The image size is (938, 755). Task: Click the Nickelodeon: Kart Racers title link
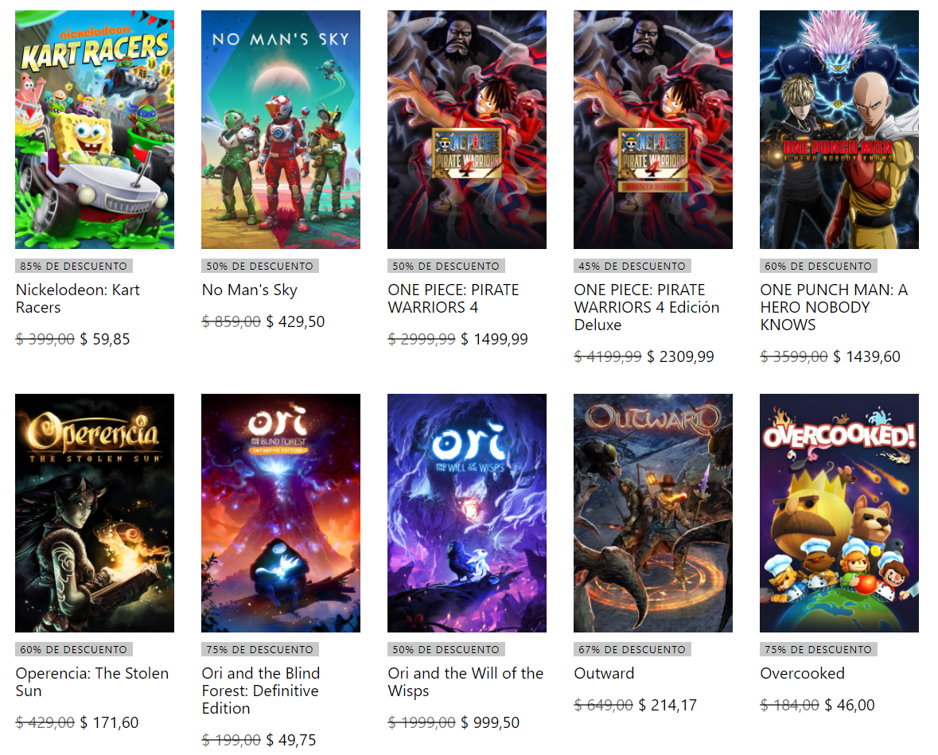[78, 298]
